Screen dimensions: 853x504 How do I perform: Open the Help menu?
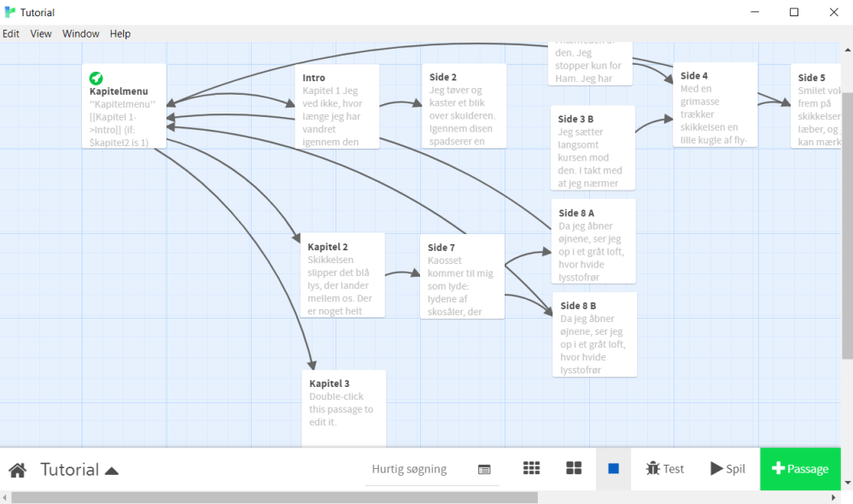(120, 33)
